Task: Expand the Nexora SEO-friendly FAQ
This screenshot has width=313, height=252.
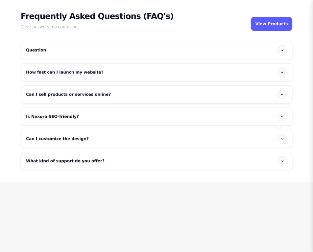Action: [156, 116]
